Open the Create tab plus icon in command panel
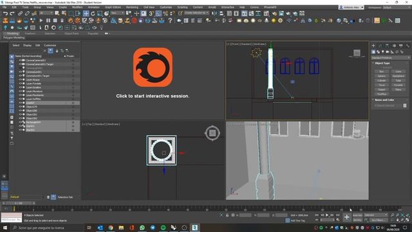Viewport: 412px width, 232px height. tap(373, 46)
